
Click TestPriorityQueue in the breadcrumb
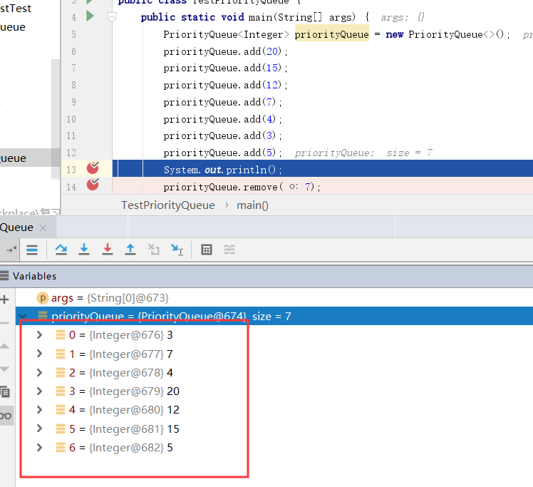168,205
